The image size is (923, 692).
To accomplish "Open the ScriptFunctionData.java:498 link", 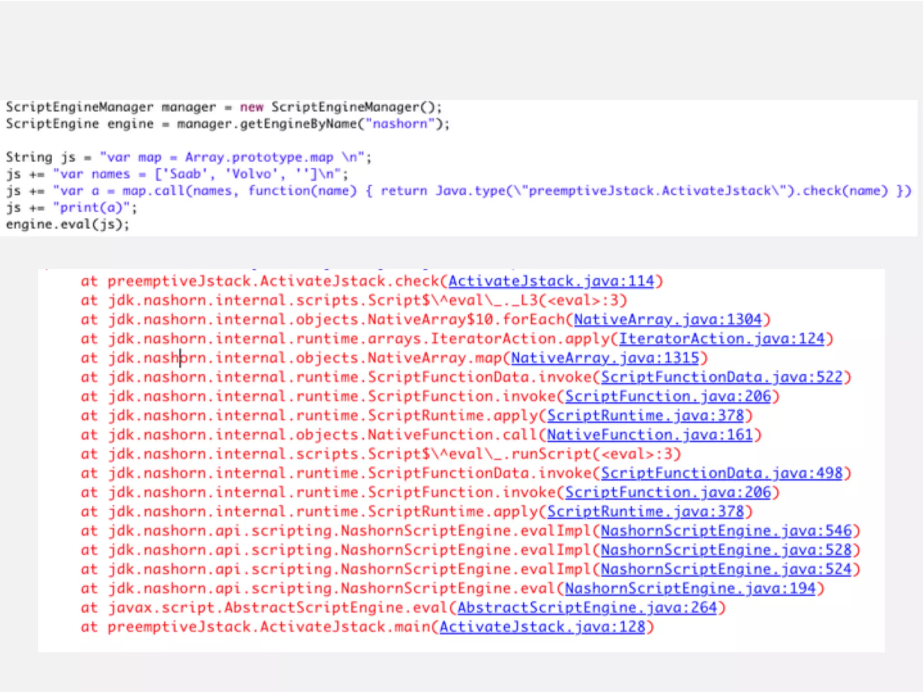I will pyautogui.click(x=722, y=473).
